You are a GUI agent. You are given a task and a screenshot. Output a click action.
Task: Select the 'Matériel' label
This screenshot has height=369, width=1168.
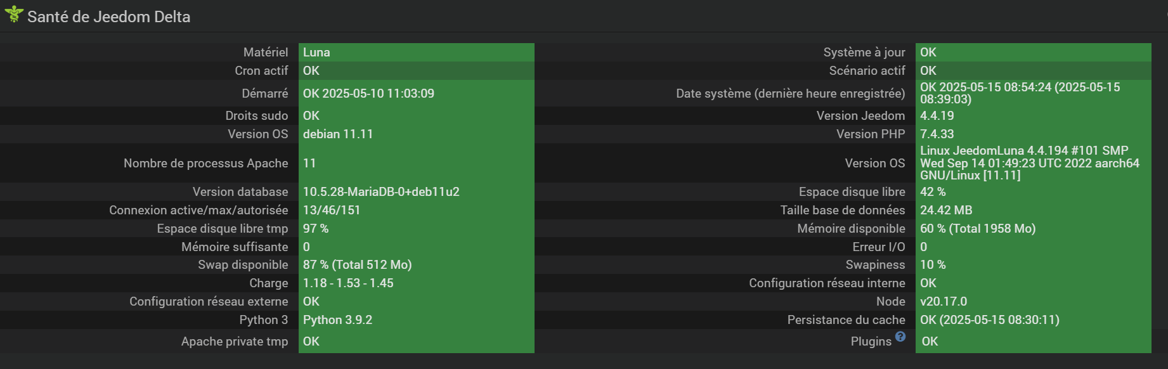(x=266, y=52)
